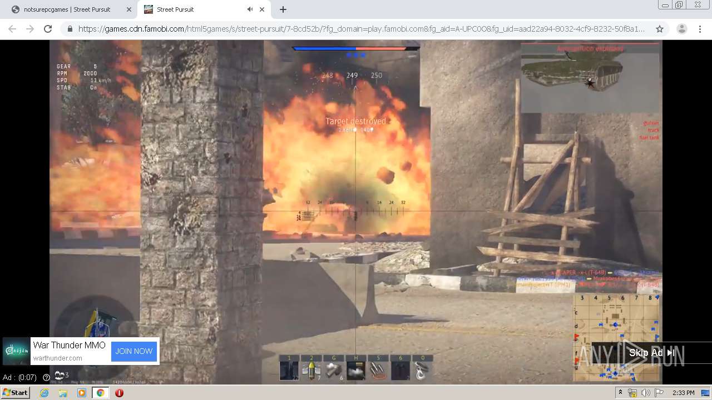Click the clock showing 2:33 PM
Screen dimensions: 712x400
pyautogui.click(x=683, y=393)
